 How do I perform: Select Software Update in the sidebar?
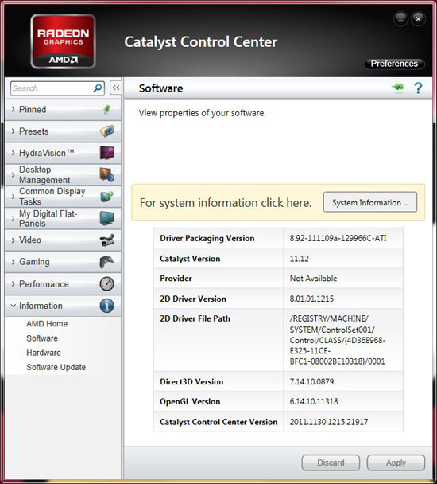[56, 367]
